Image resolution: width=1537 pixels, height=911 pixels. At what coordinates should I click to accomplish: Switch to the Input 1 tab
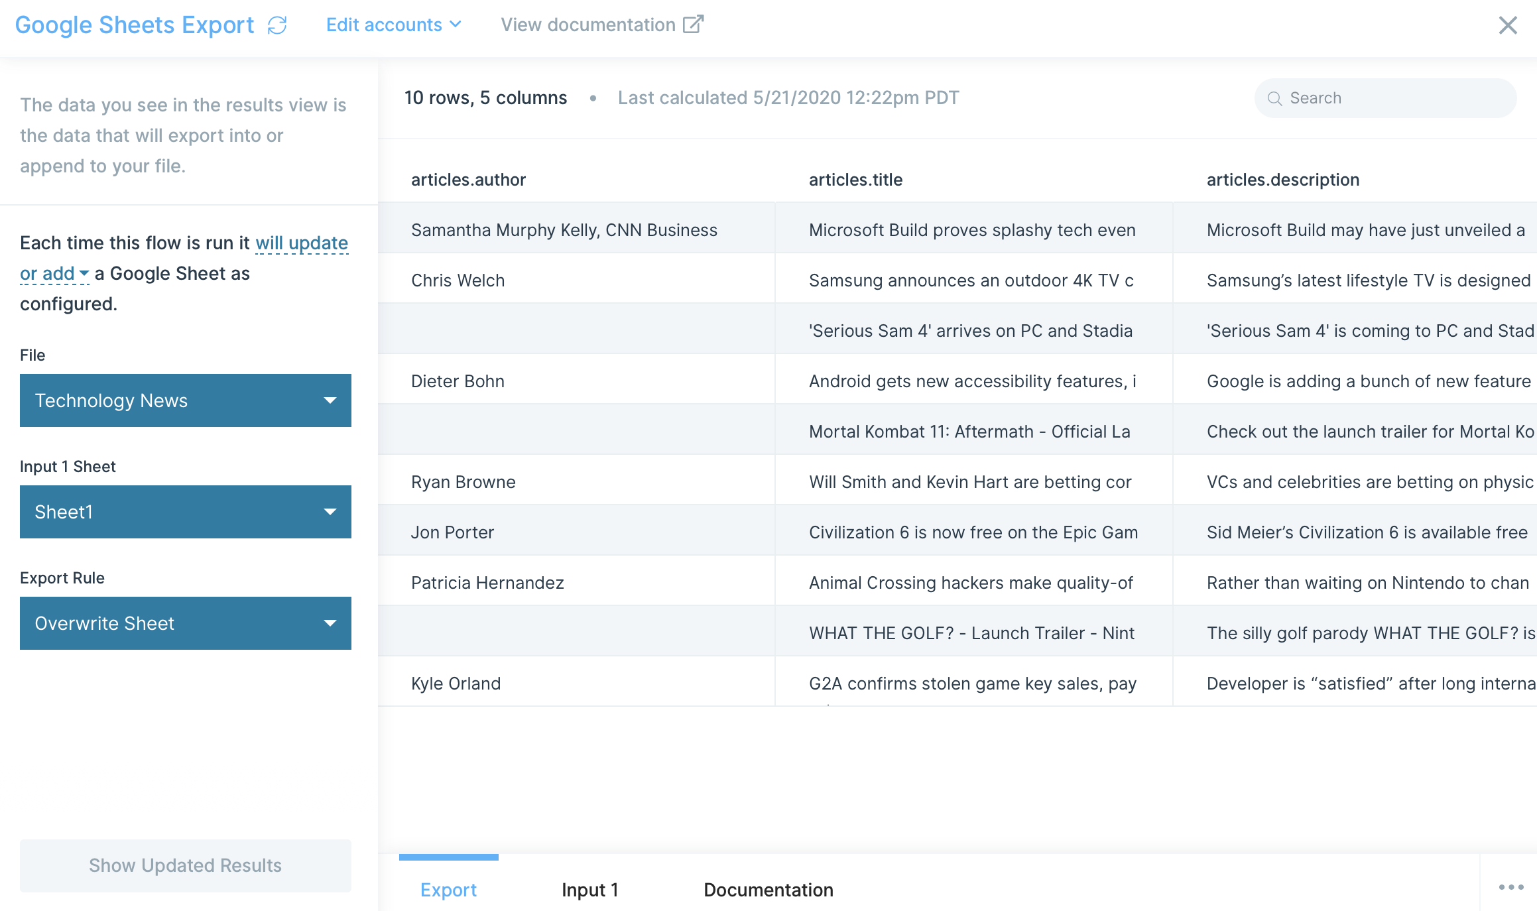pos(589,890)
